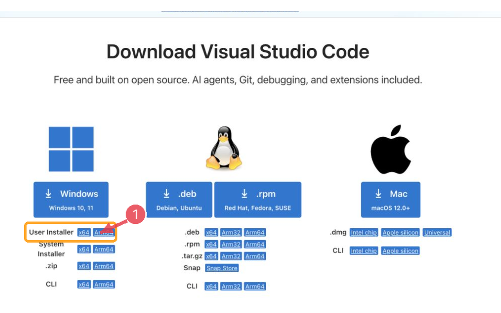Viewport: 501px width, 313px height.
Task: Download Linux CLI Arm32
Action: [231, 286]
